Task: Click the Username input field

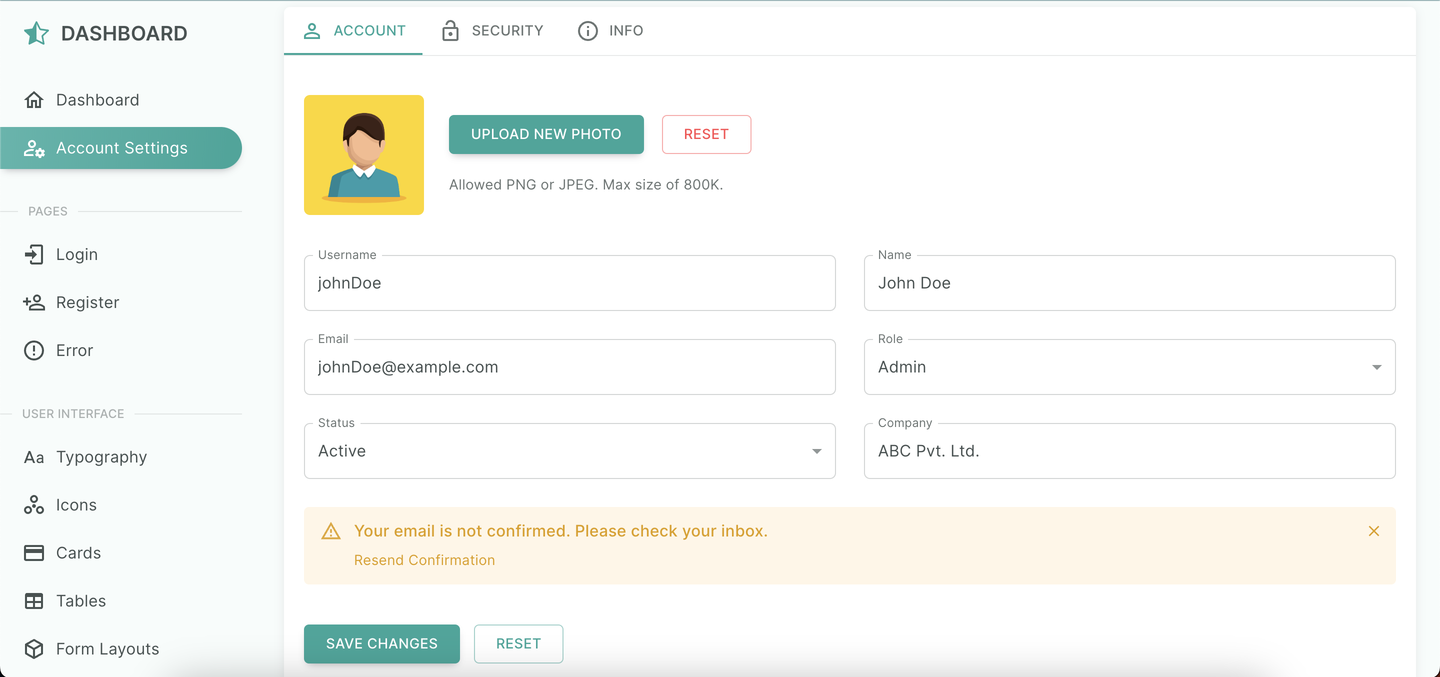Action: (570, 283)
